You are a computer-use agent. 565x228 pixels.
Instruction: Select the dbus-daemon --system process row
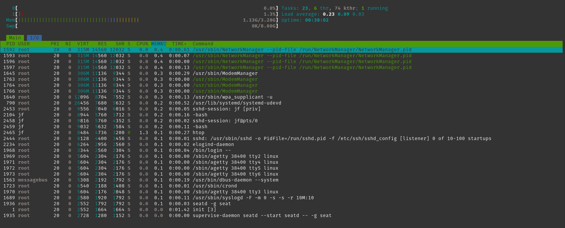[x=235, y=180]
